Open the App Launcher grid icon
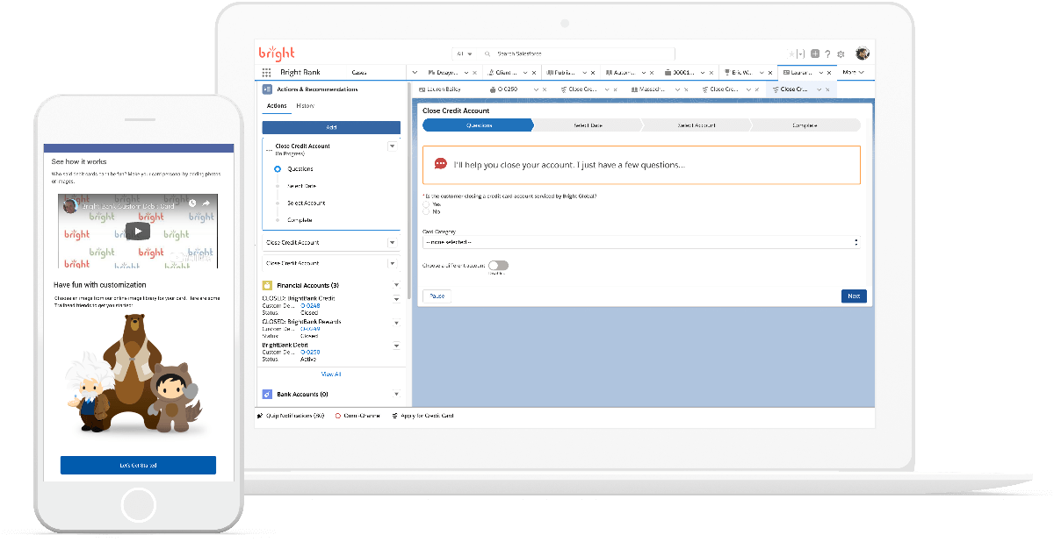Image resolution: width=1054 pixels, height=542 pixels. [266, 73]
